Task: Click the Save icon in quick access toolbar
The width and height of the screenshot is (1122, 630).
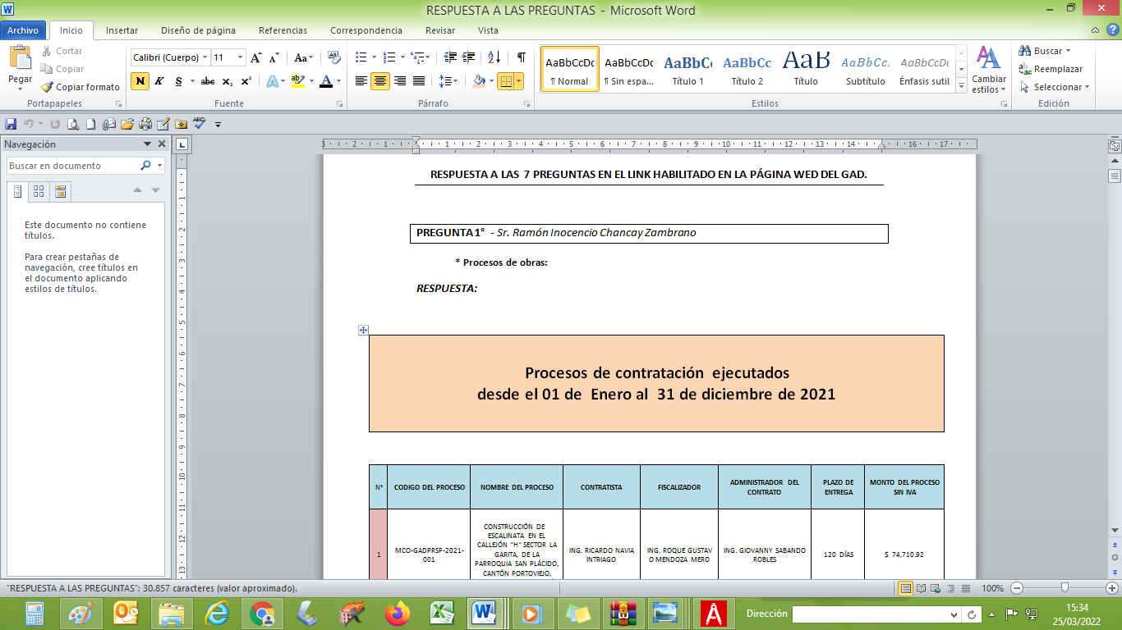Action: pos(11,125)
